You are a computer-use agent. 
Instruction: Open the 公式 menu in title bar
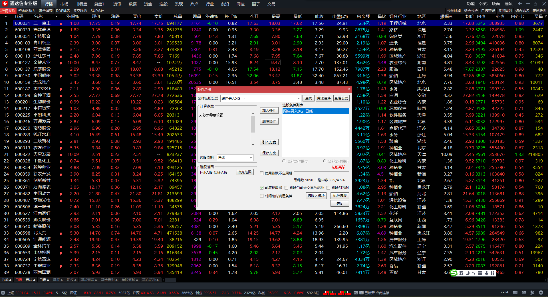tap(483, 4)
